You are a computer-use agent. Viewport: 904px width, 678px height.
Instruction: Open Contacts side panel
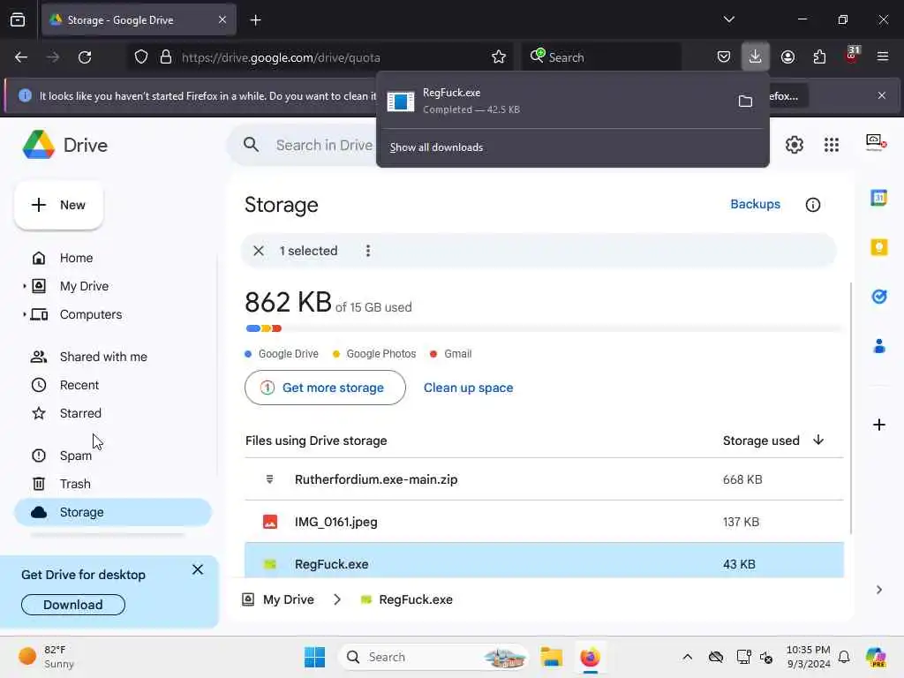878,346
